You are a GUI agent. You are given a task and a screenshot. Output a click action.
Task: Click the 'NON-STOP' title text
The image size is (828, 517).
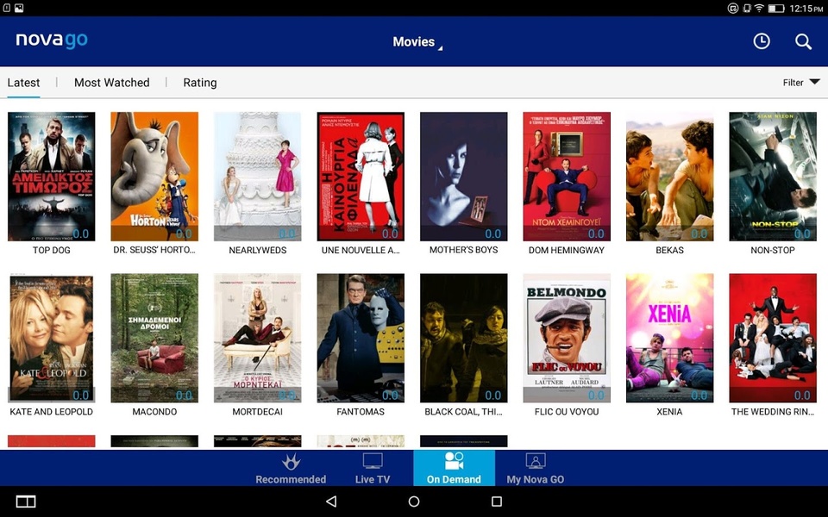[773, 250]
